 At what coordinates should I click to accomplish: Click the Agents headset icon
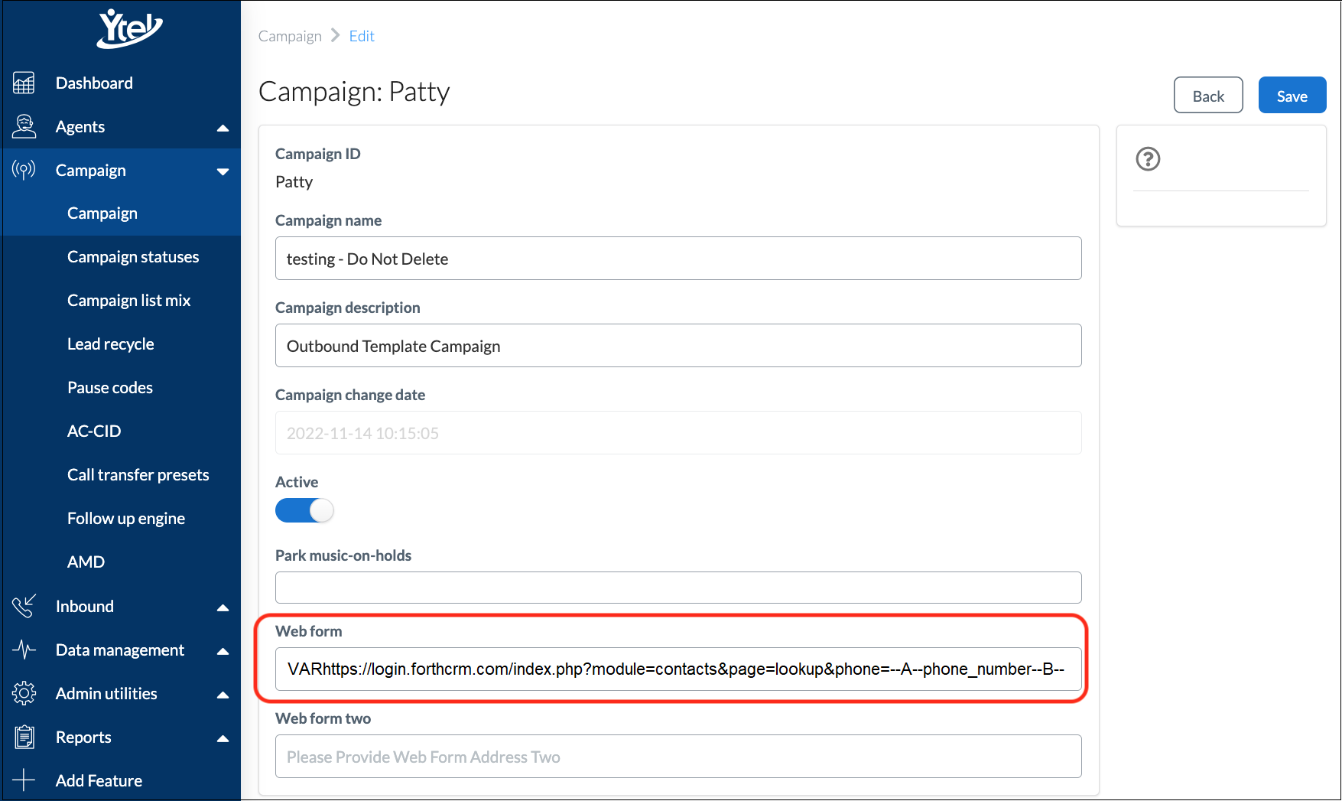(24, 126)
